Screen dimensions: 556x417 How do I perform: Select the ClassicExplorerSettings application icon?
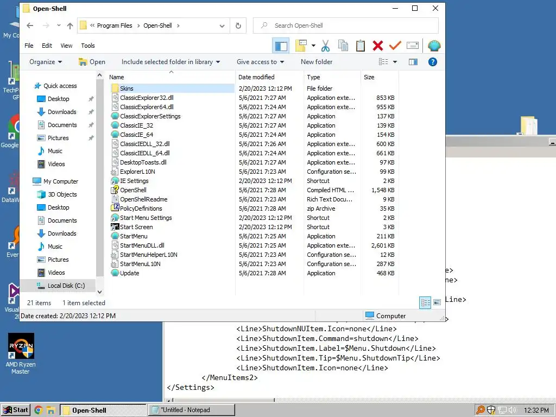tap(115, 116)
